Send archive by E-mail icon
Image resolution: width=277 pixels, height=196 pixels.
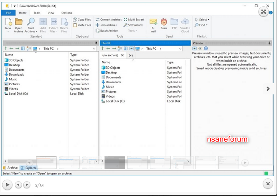coord(153,22)
